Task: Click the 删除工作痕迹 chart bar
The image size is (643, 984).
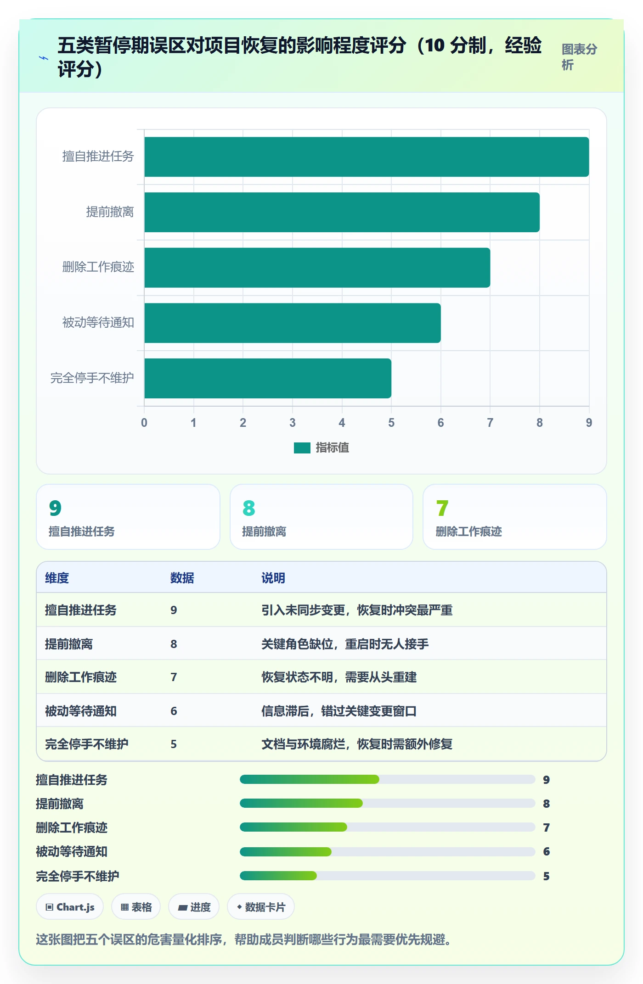Action: [317, 268]
